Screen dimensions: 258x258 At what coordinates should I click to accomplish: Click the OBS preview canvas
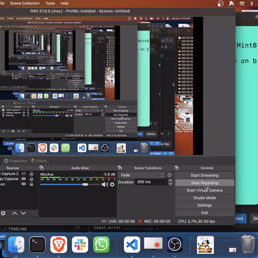coord(102,86)
